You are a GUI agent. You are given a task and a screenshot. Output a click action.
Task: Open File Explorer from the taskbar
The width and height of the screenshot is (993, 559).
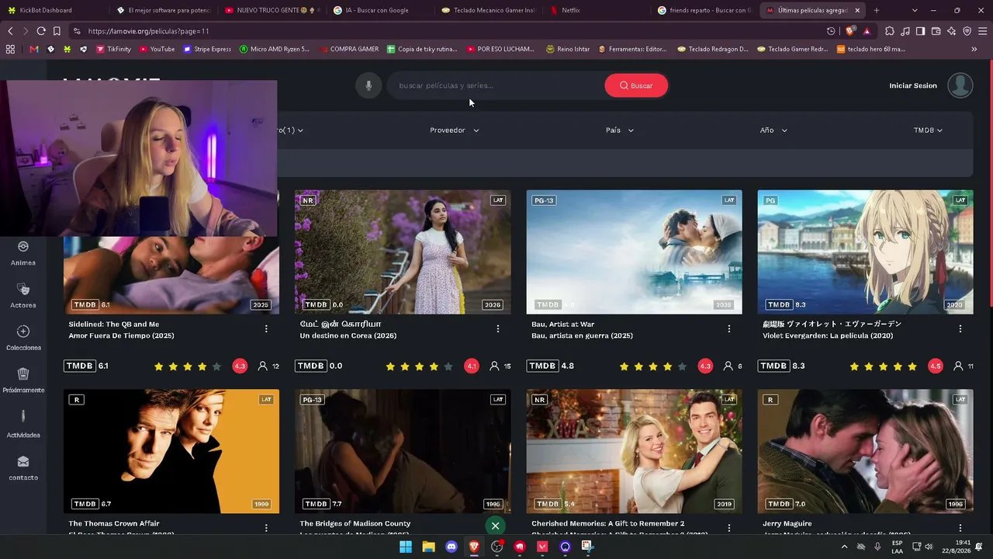[x=428, y=547]
